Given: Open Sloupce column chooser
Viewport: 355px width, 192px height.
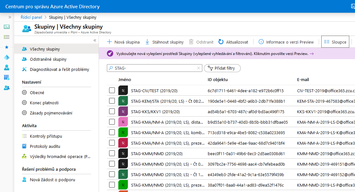Looking at the screenshot, I should (x=335, y=42).
